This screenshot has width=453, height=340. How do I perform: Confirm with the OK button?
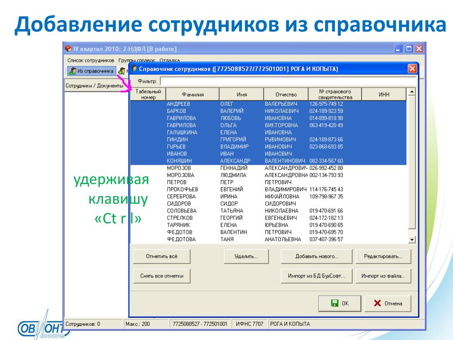click(x=339, y=303)
